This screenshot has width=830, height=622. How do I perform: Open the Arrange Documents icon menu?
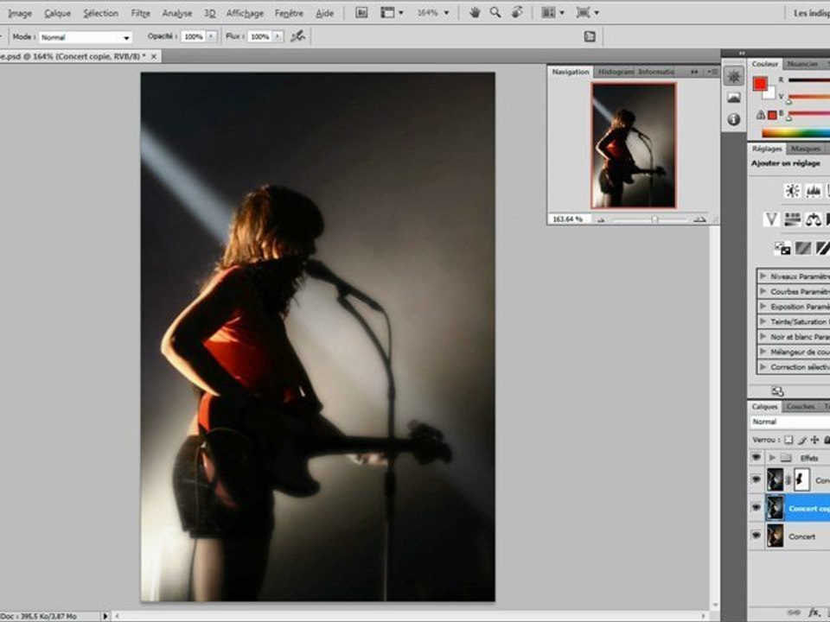tap(552, 13)
